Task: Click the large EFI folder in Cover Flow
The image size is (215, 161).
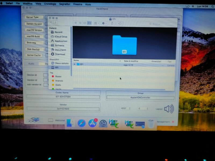Action: (124, 45)
